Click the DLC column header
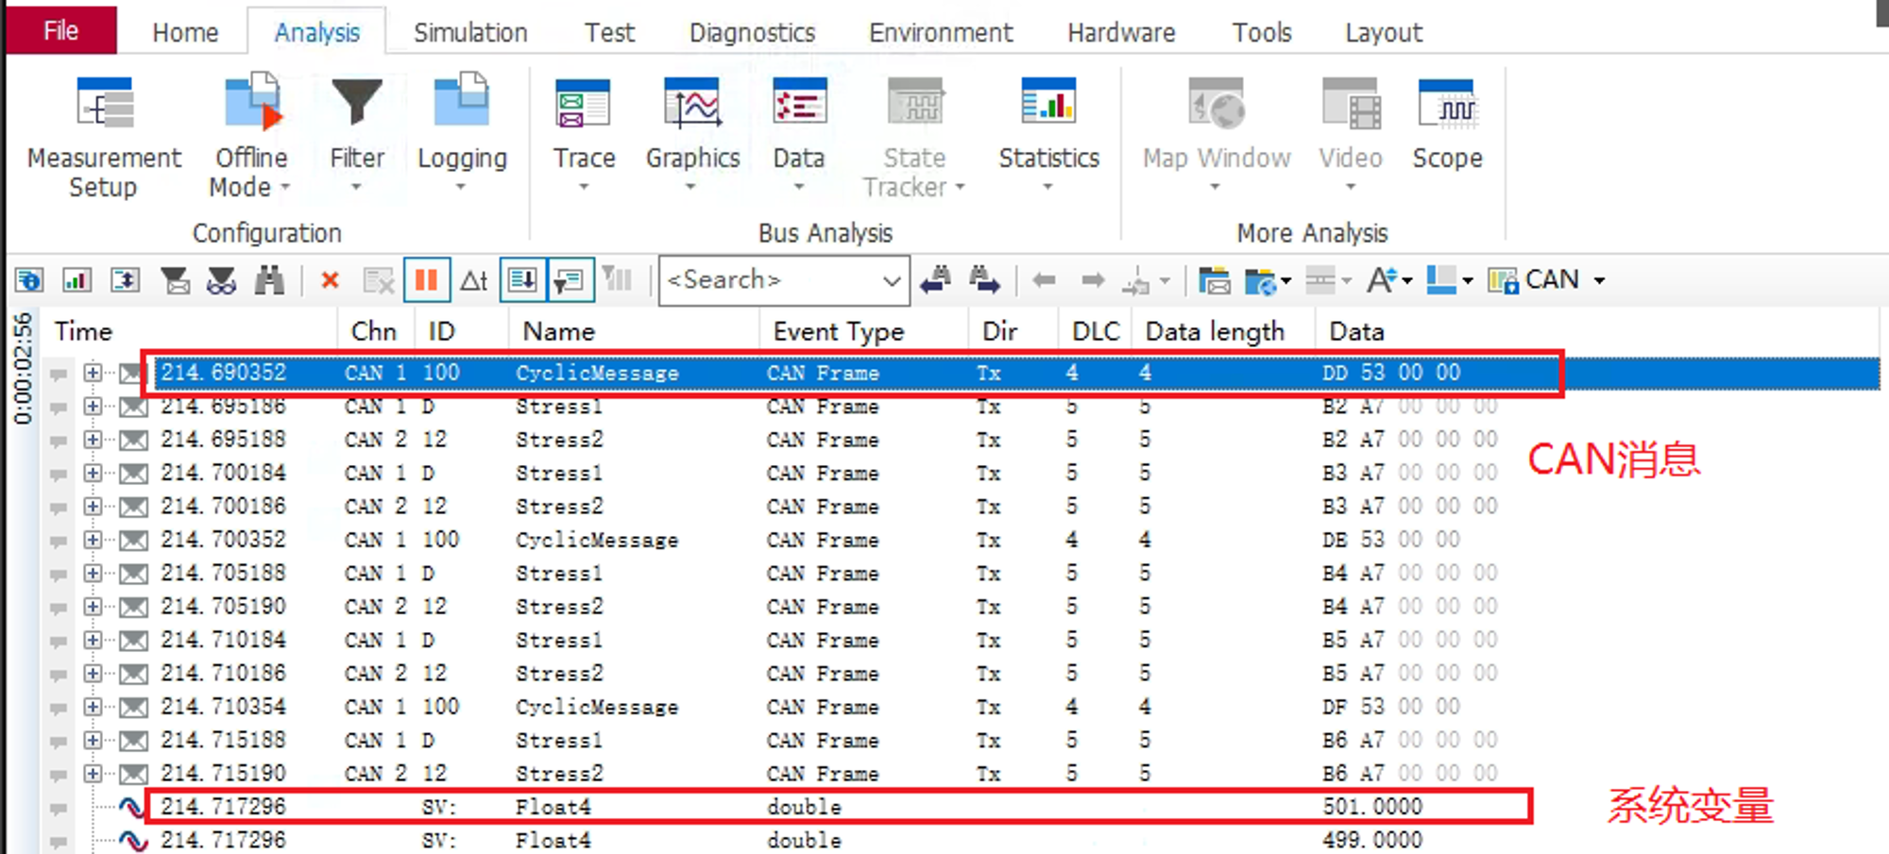1889x854 pixels. pos(1096,331)
